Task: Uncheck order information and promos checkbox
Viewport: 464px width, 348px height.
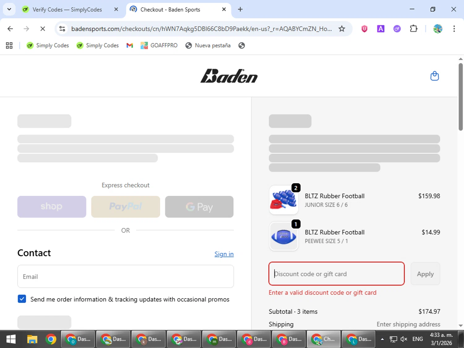Action: [22, 299]
